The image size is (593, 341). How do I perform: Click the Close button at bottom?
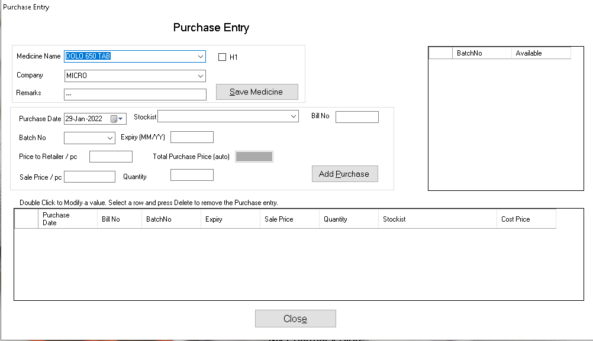point(295,319)
